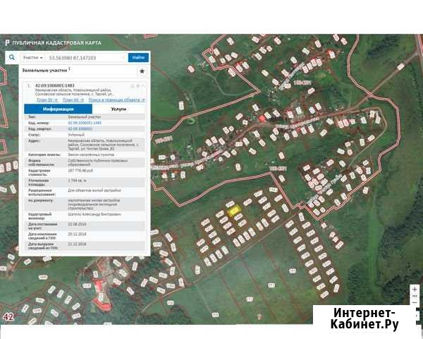Click the 'по документу:' row value
The width and height of the screenshot is (423, 339).
[94, 204]
